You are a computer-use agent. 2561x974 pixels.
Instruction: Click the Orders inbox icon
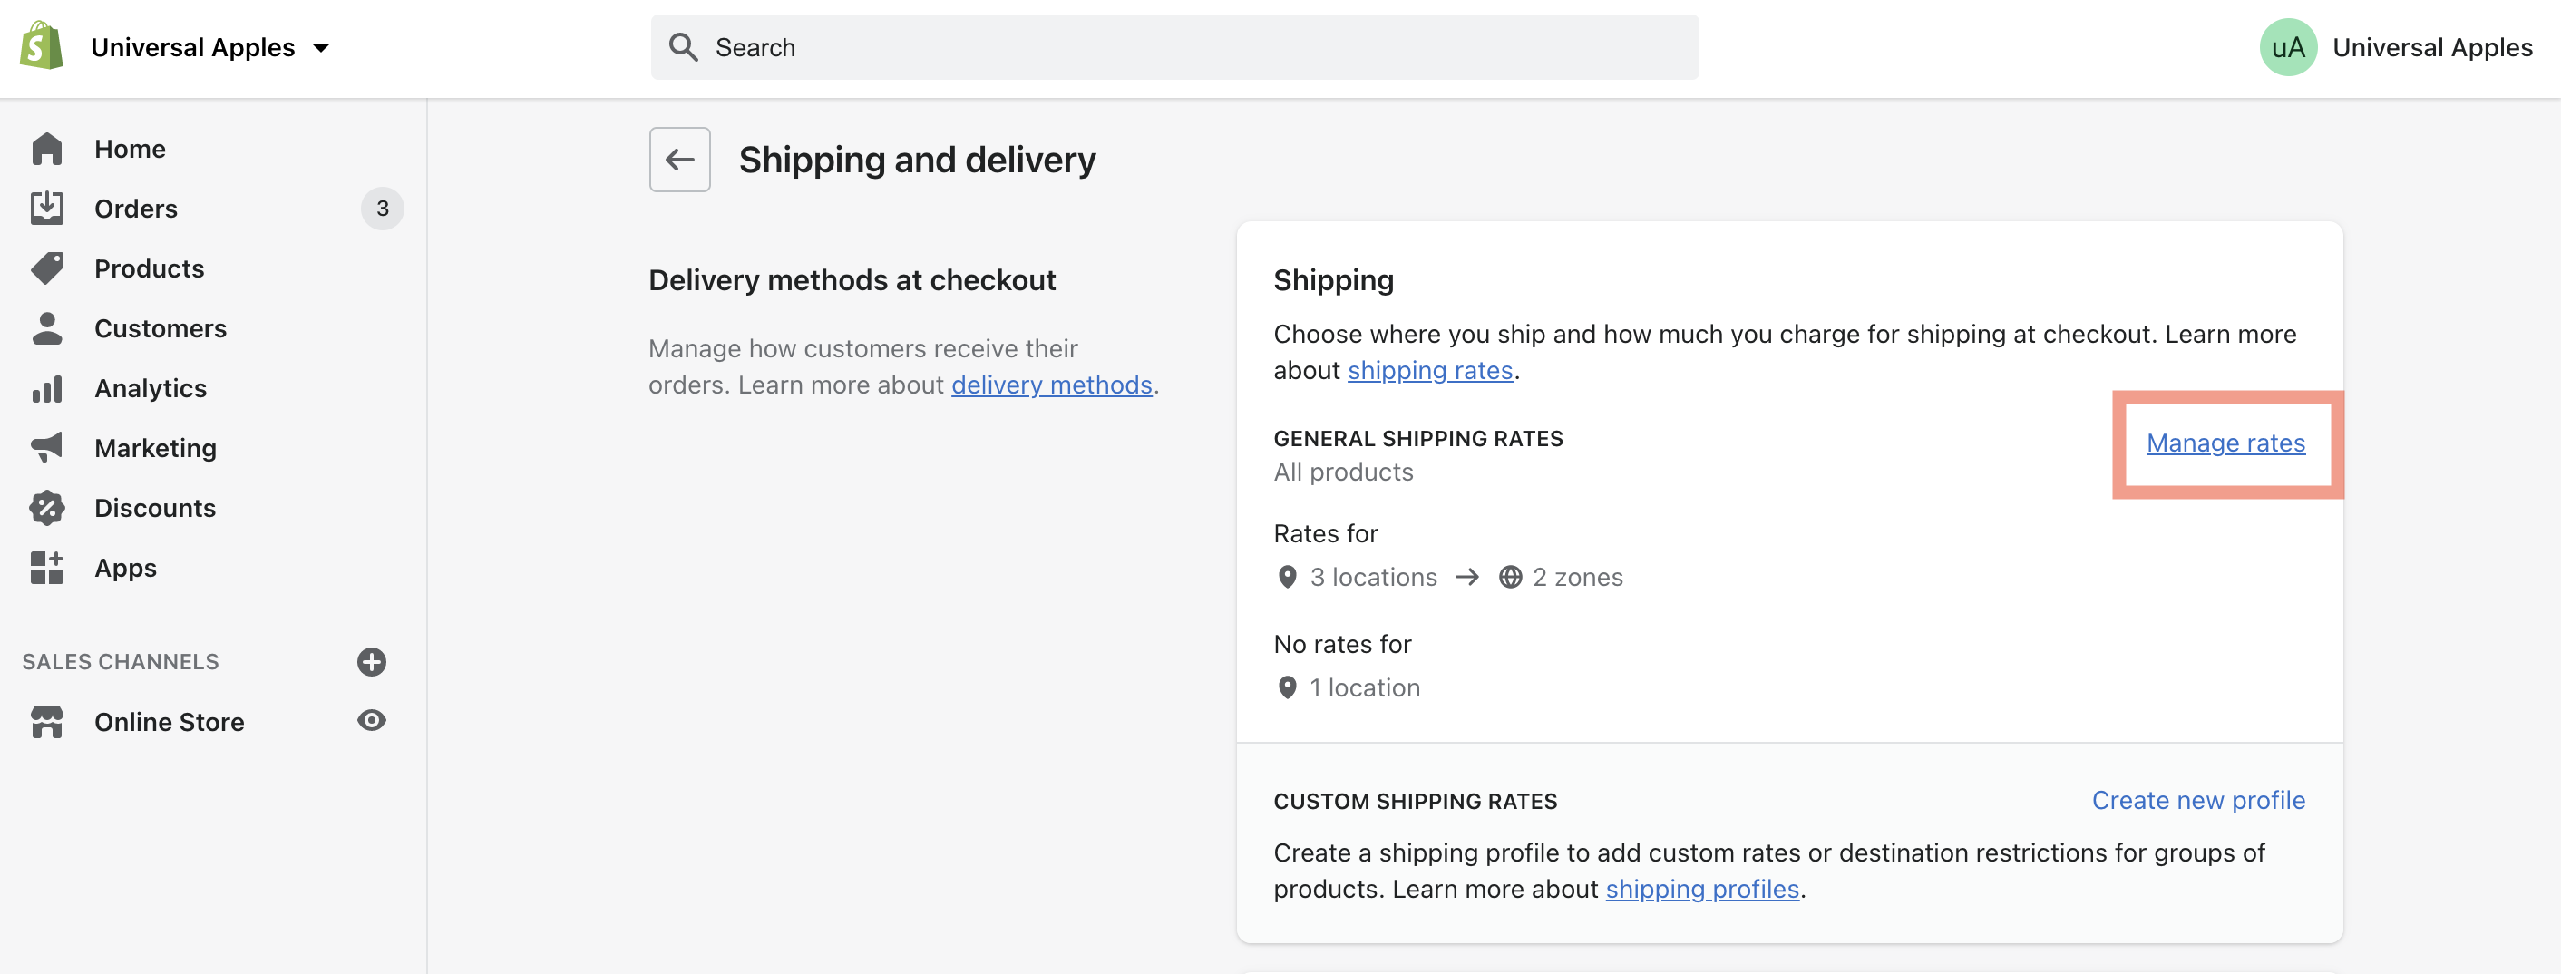[x=47, y=208]
